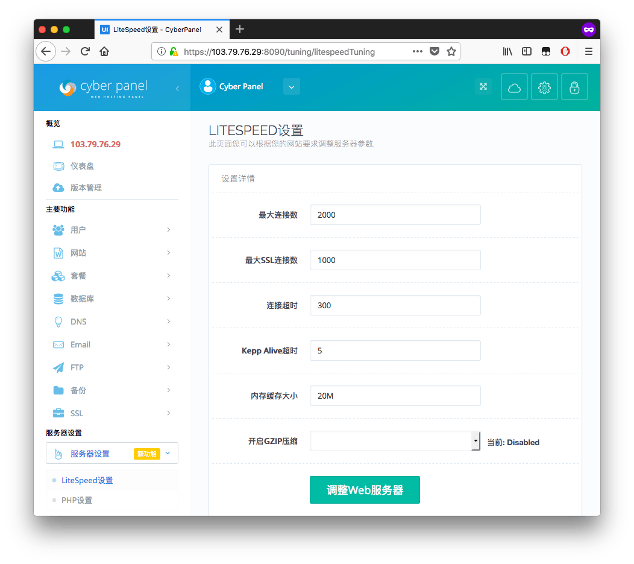The width and height of the screenshot is (634, 564).
Task: Open settings via the gear icon
Action: coord(544,87)
